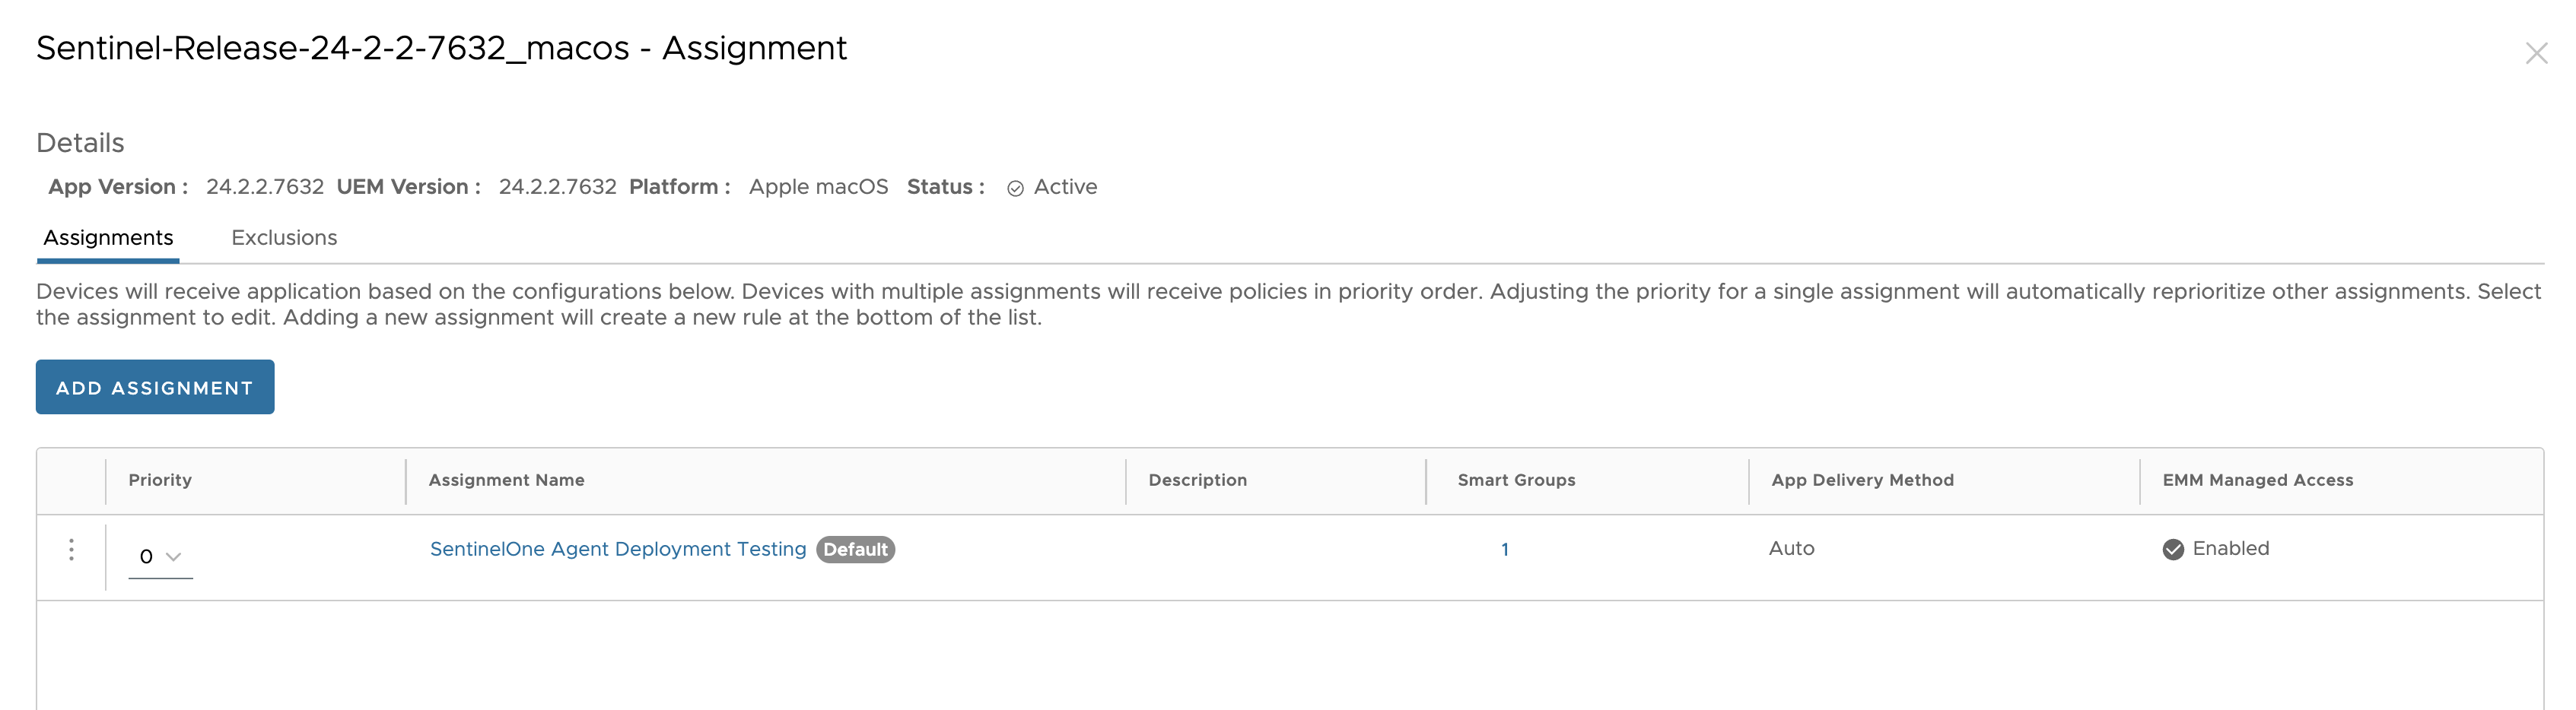Select the Auto delivery method cell
This screenshot has width=2576, height=710.
click(x=1791, y=548)
